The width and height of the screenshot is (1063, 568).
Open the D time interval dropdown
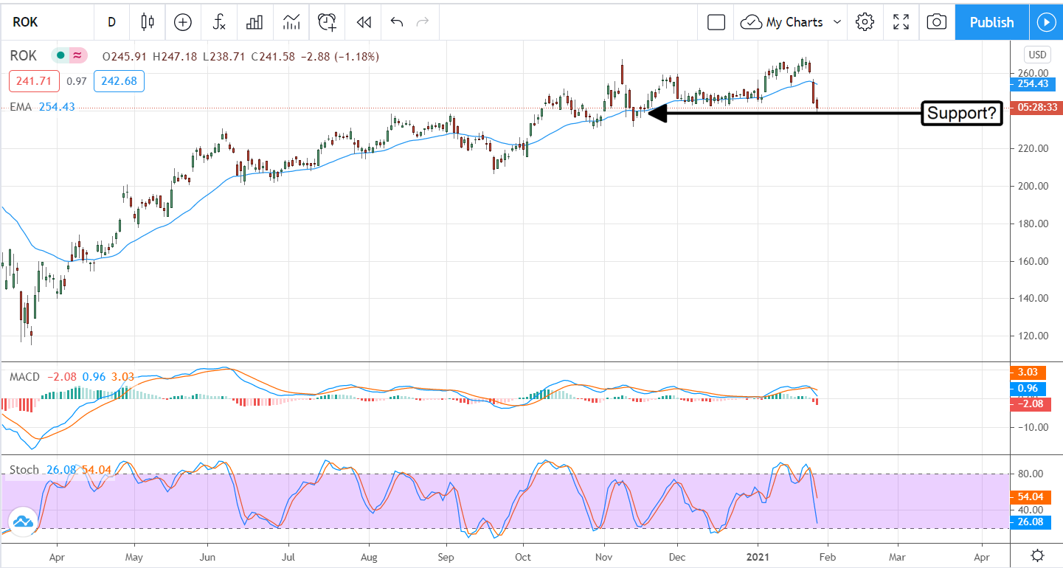pyautogui.click(x=111, y=22)
